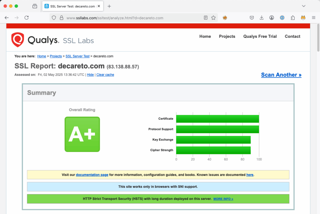Click the SSL Server Test breadcrumb link
320x214 pixels.
click(x=77, y=56)
